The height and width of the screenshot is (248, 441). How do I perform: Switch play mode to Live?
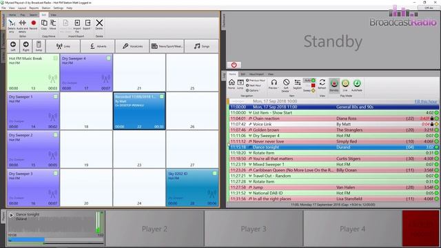click(x=345, y=85)
